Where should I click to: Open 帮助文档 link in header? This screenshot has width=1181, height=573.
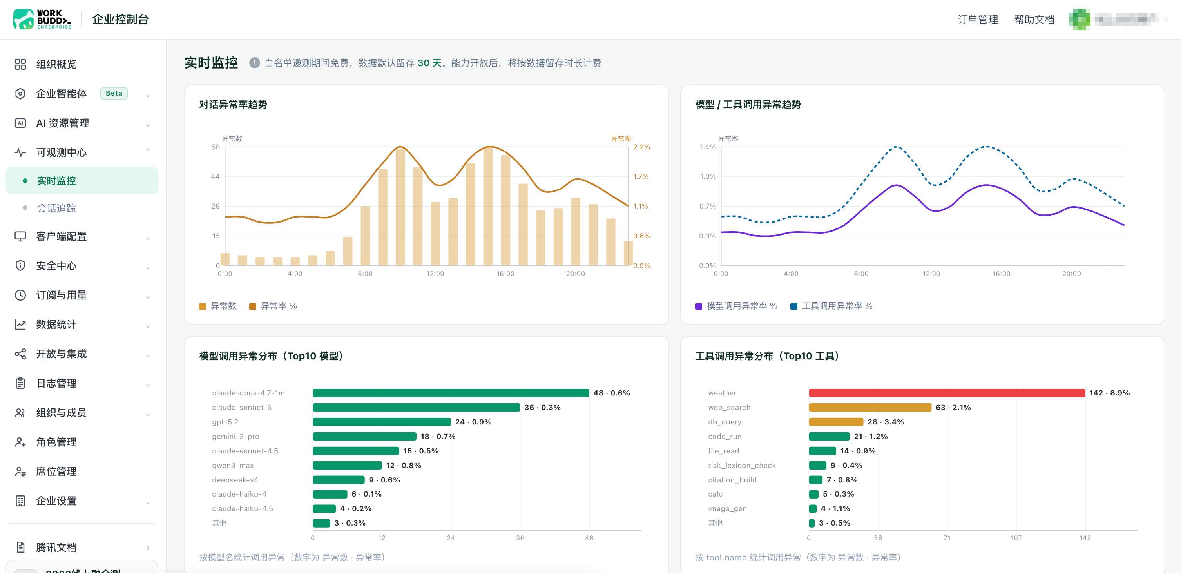coord(1034,19)
